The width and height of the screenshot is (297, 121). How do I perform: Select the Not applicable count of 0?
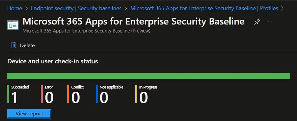104,97
